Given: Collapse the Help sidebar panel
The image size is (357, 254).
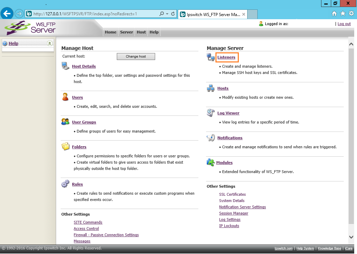Looking at the screenshot, I should (x=50, y=43).
